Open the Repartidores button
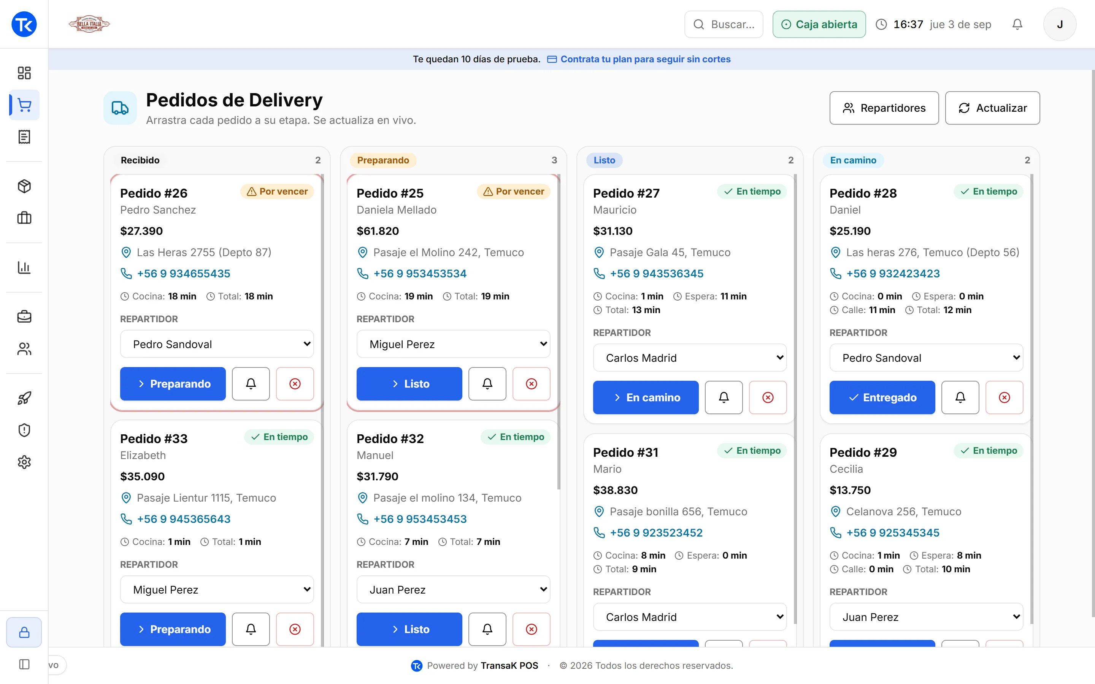 (884, 108)
